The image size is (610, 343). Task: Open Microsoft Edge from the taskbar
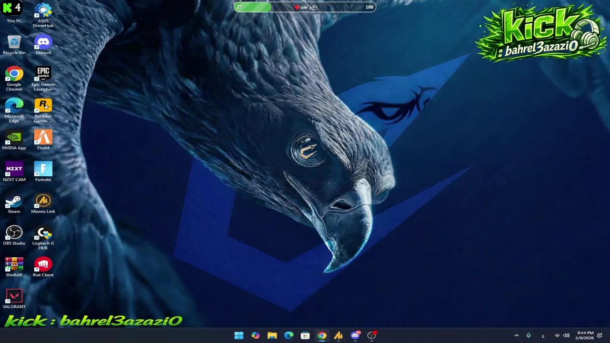(289, 335)
